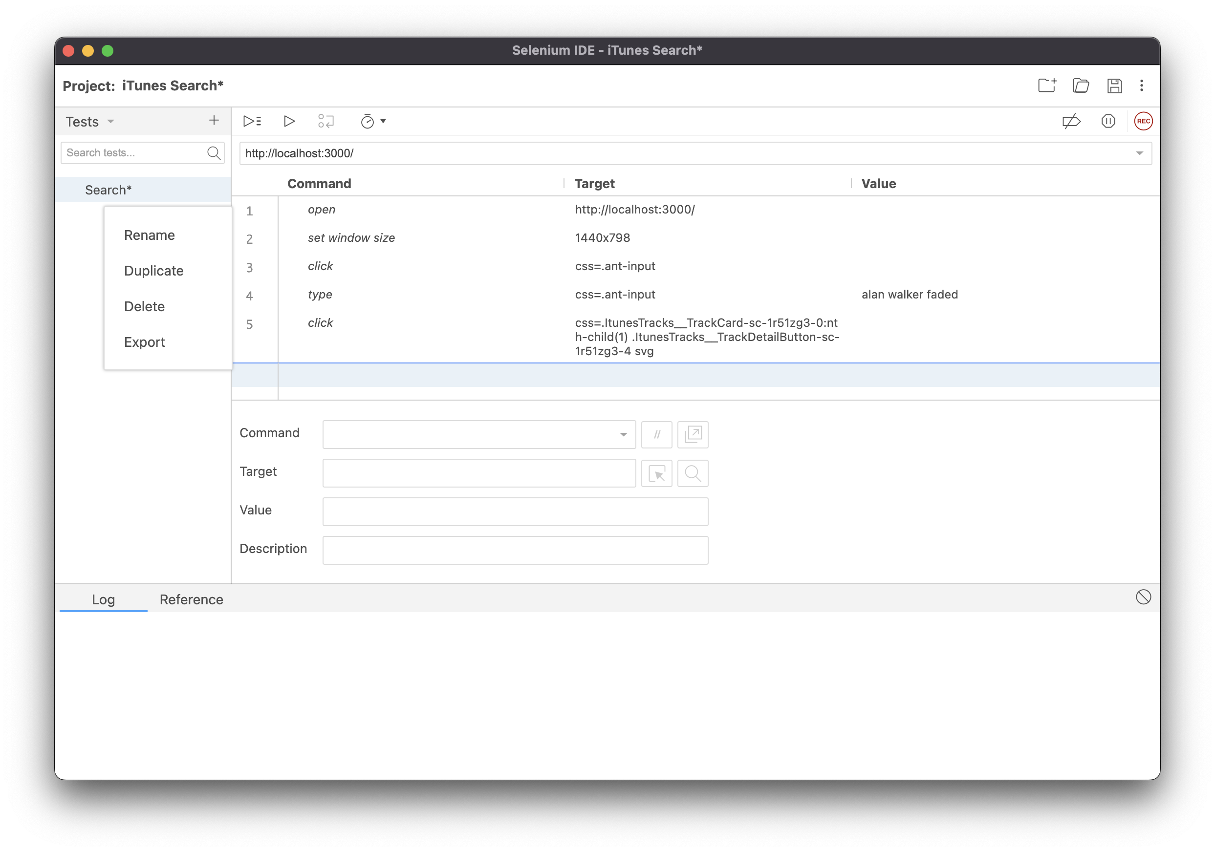Click the Value column header
Viewport: 1215px width, 852px height.
(x=878, y=184)
